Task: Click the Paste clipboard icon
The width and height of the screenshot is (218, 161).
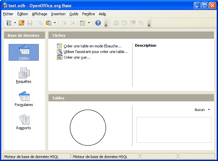Action: 49,23
